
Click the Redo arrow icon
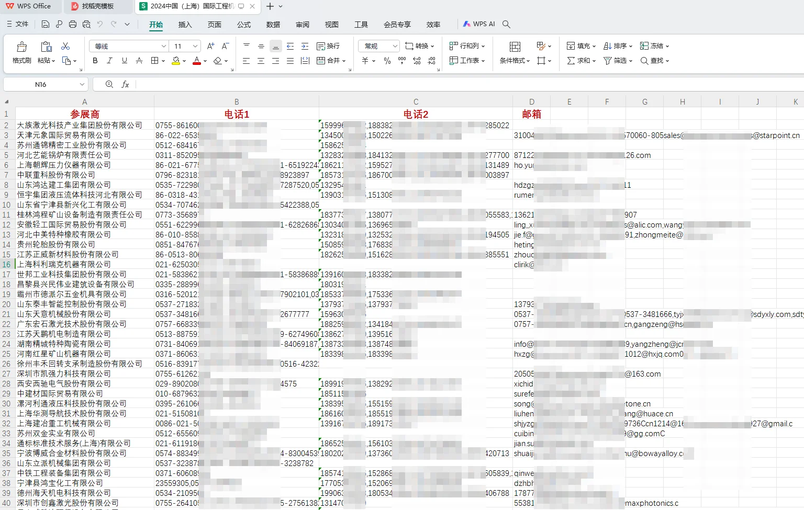tap(114, 24)
